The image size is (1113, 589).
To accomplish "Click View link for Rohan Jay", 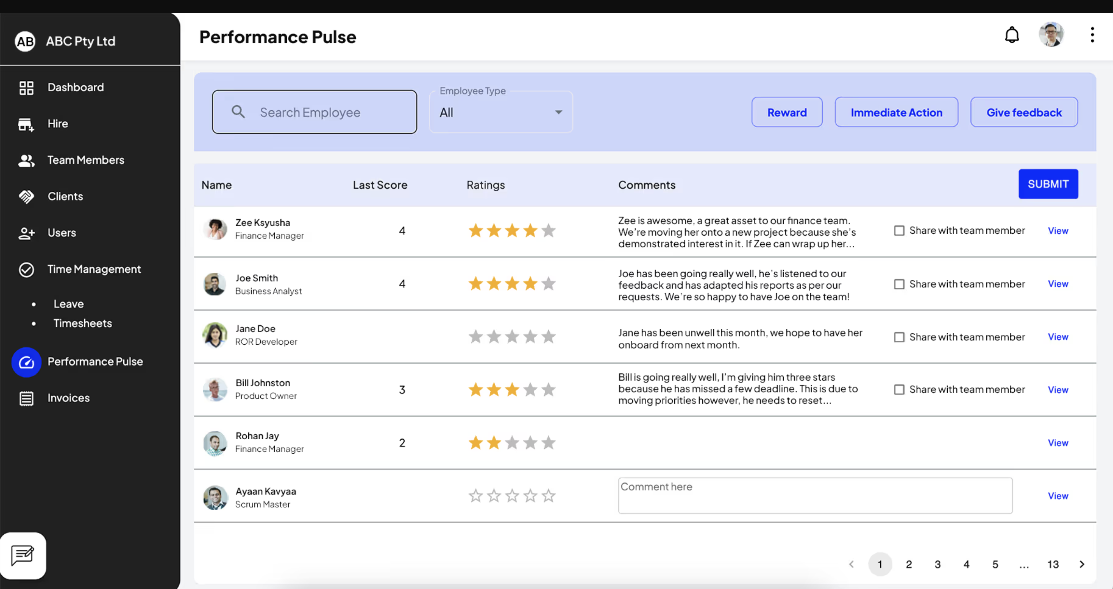I will tap(1058, 443).
